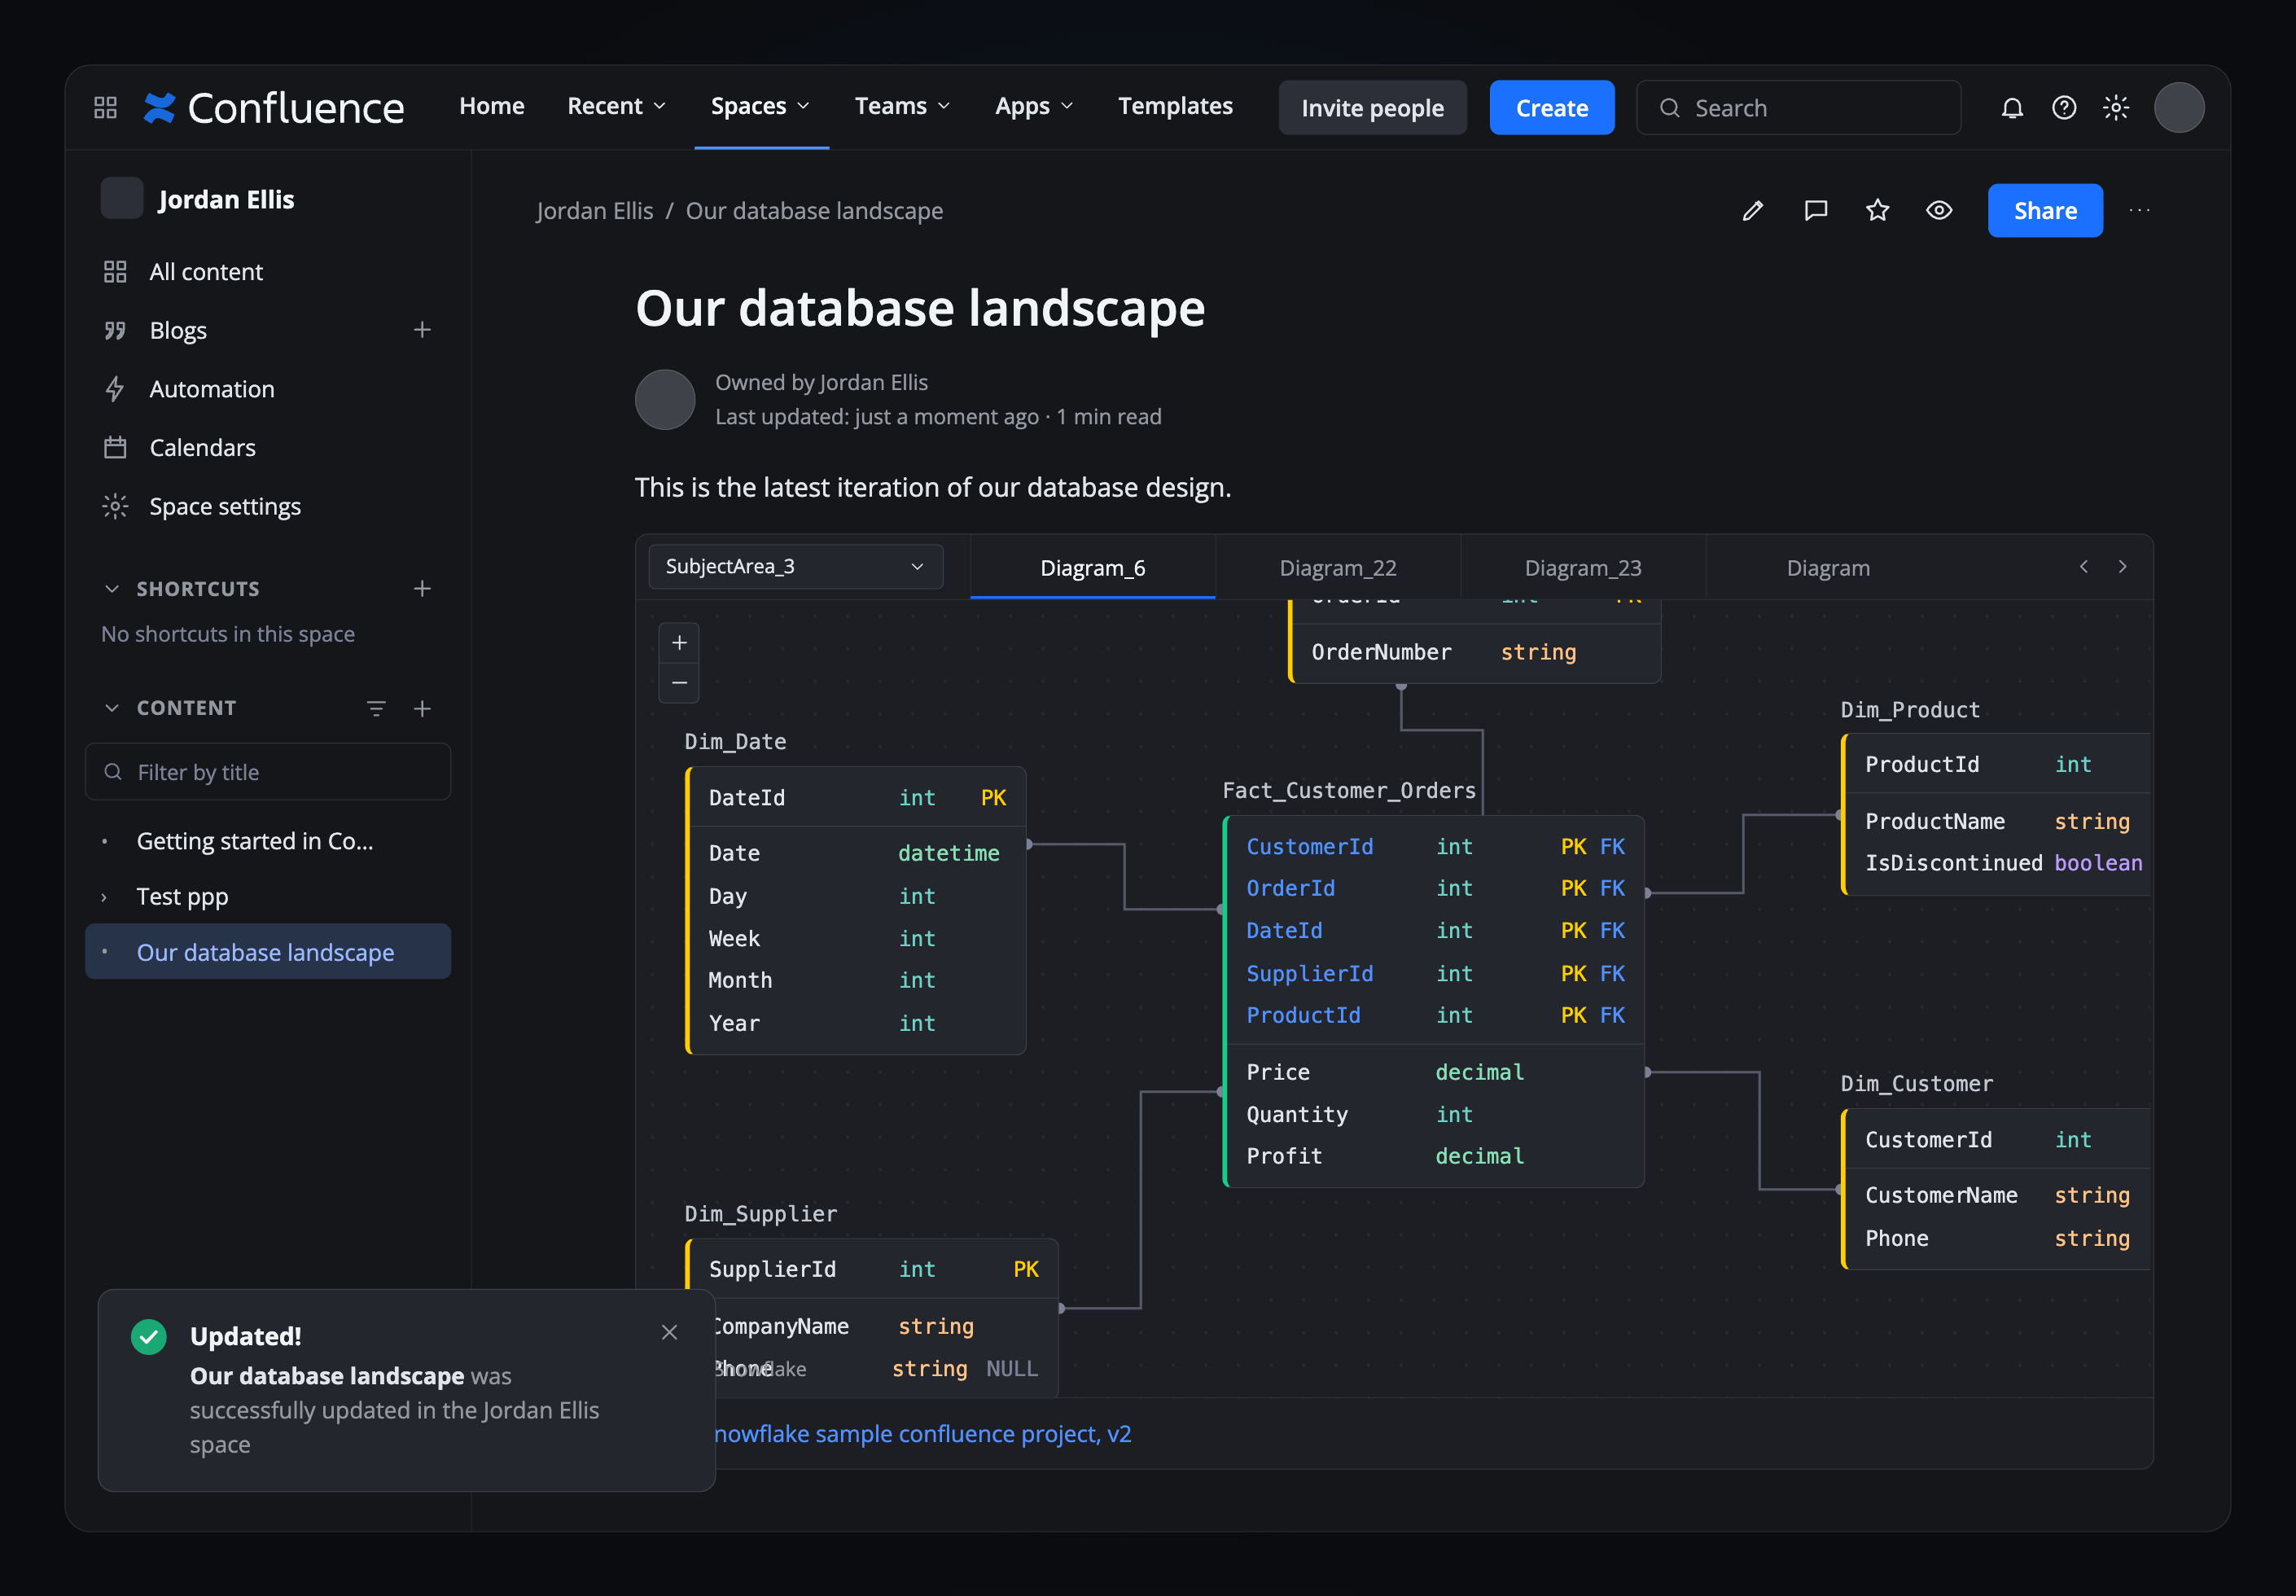This screenshot has height=1596, width=2296.
Task: Open the settings gear in top bar
Action: point(2116,107)
